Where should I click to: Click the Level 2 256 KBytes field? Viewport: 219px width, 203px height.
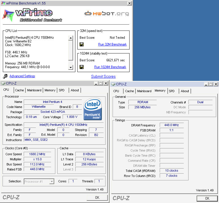point(89,164)
